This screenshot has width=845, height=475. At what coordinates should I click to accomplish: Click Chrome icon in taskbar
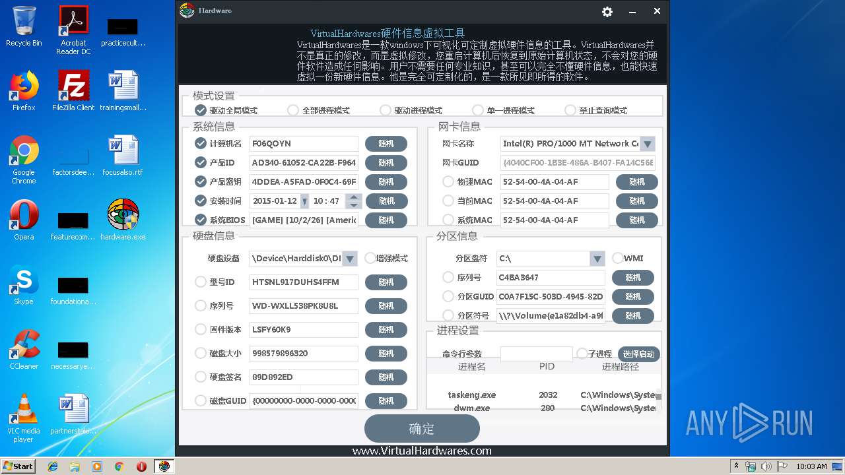pos(119,466)
